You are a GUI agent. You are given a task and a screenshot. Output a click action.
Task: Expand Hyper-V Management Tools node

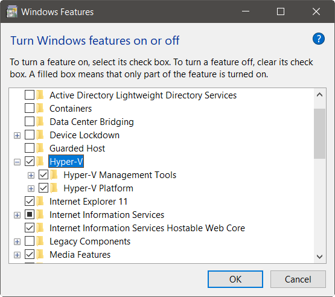[31, 175]
